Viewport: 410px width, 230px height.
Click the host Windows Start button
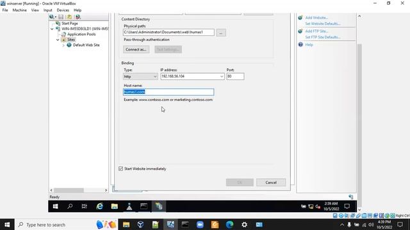point(7,224)
